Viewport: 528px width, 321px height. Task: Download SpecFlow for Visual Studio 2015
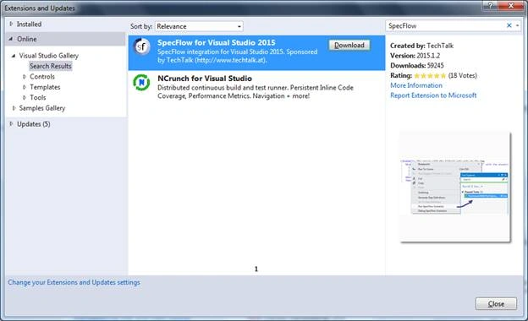[349, 45]
